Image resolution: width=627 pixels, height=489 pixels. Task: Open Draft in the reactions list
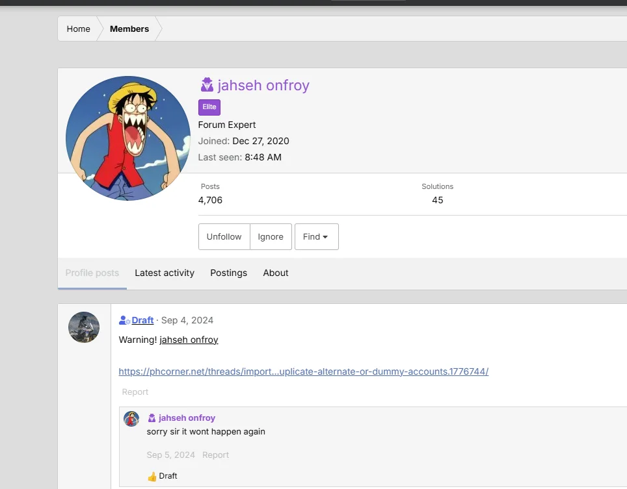tap(168, 476)
